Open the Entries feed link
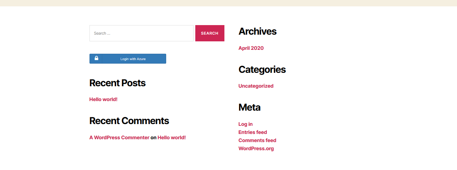The width and height of the screenshot is (457, 170). tap(253, 132)
